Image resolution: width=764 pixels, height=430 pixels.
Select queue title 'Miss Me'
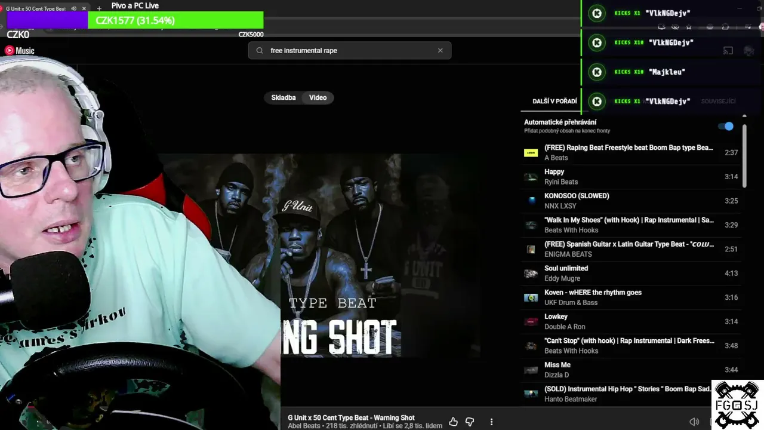point(557,365)
